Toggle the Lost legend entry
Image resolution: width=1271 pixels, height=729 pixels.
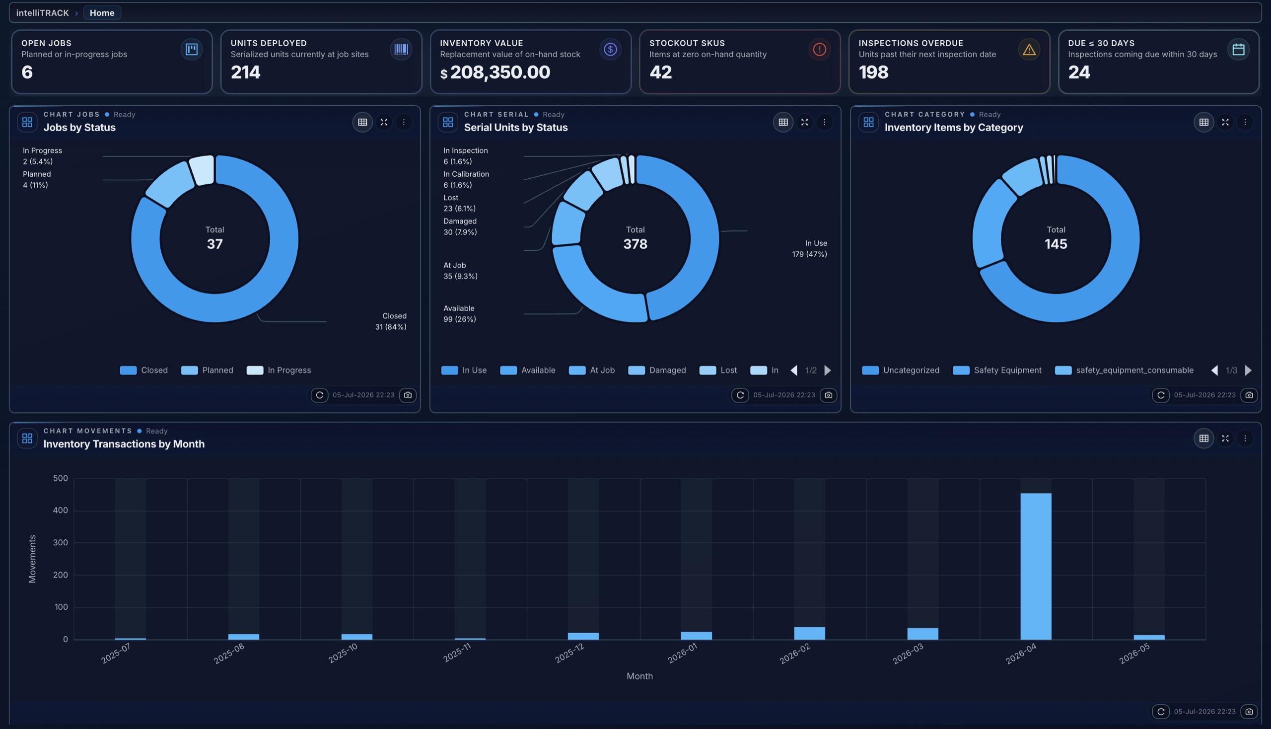point(718,370)
